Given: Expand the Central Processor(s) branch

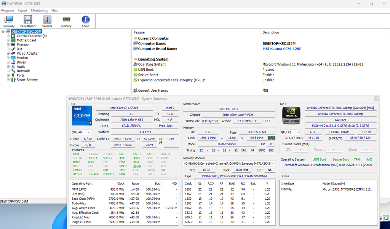Looking at the screenshot, I should click(8, 36).
